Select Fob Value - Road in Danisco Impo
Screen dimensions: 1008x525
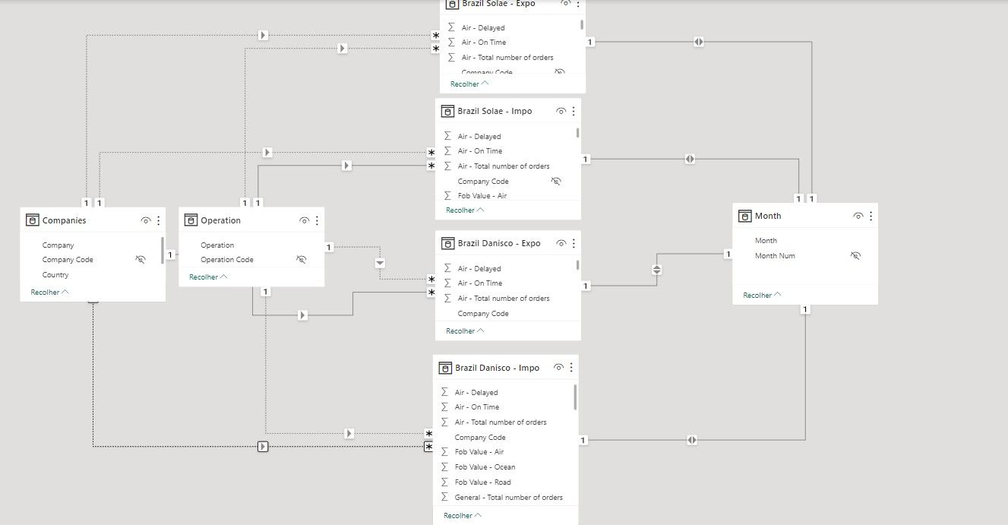[483, 482]
